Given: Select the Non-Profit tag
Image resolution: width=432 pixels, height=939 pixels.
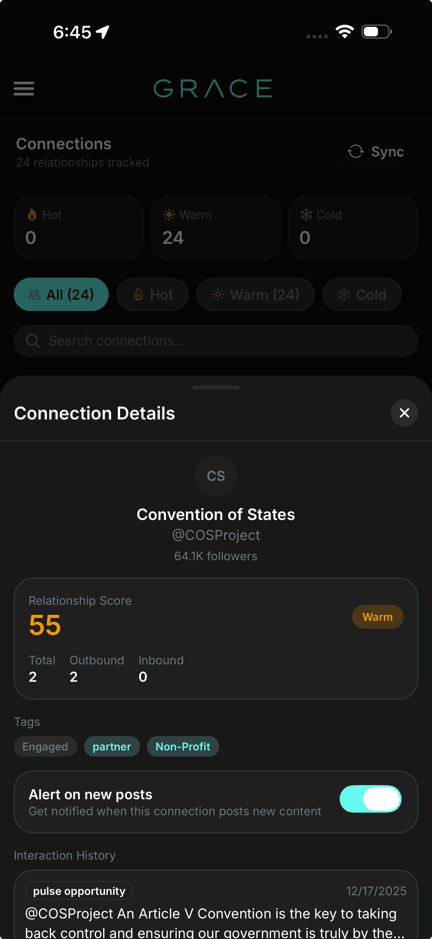Looking at the screenshot, I should [x=183, y=746].
